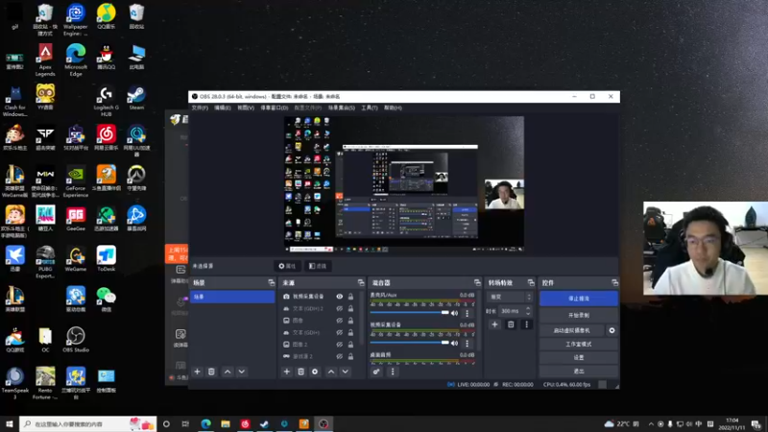The image size is (768, 432).
Task: Click the Windows taskbar search box
Action: 88,424
